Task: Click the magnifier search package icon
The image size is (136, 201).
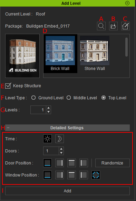Action: [101, 26]
